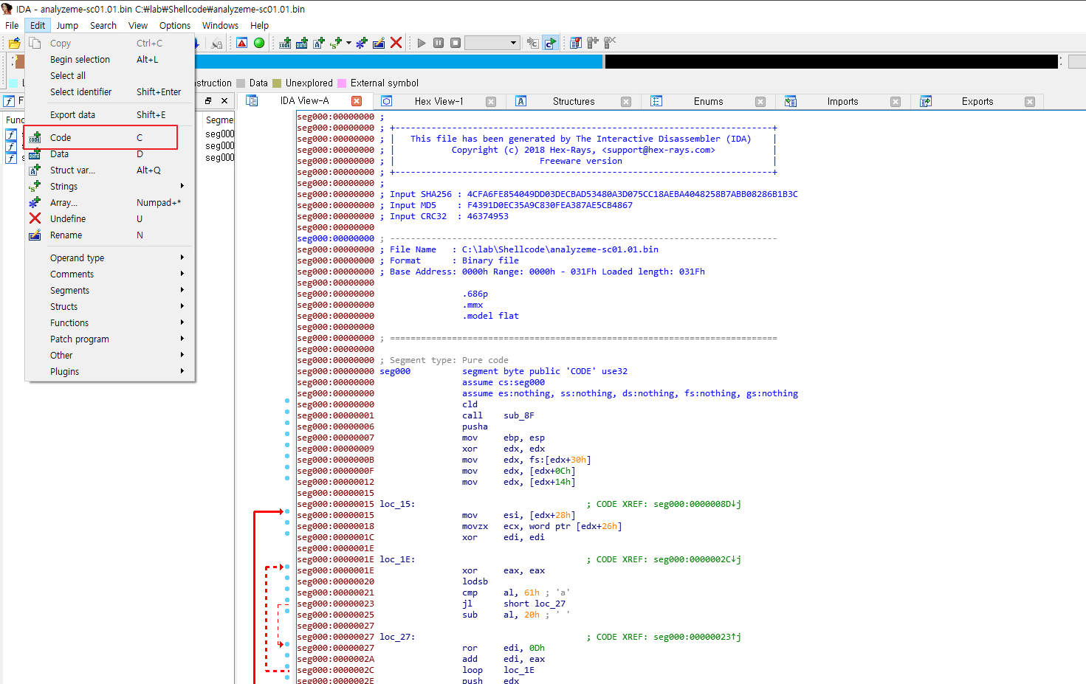Choose Export data from Edit menu
Image resolution: width=1086 pixels, height=684 pixels.
(x=110, y=115)
